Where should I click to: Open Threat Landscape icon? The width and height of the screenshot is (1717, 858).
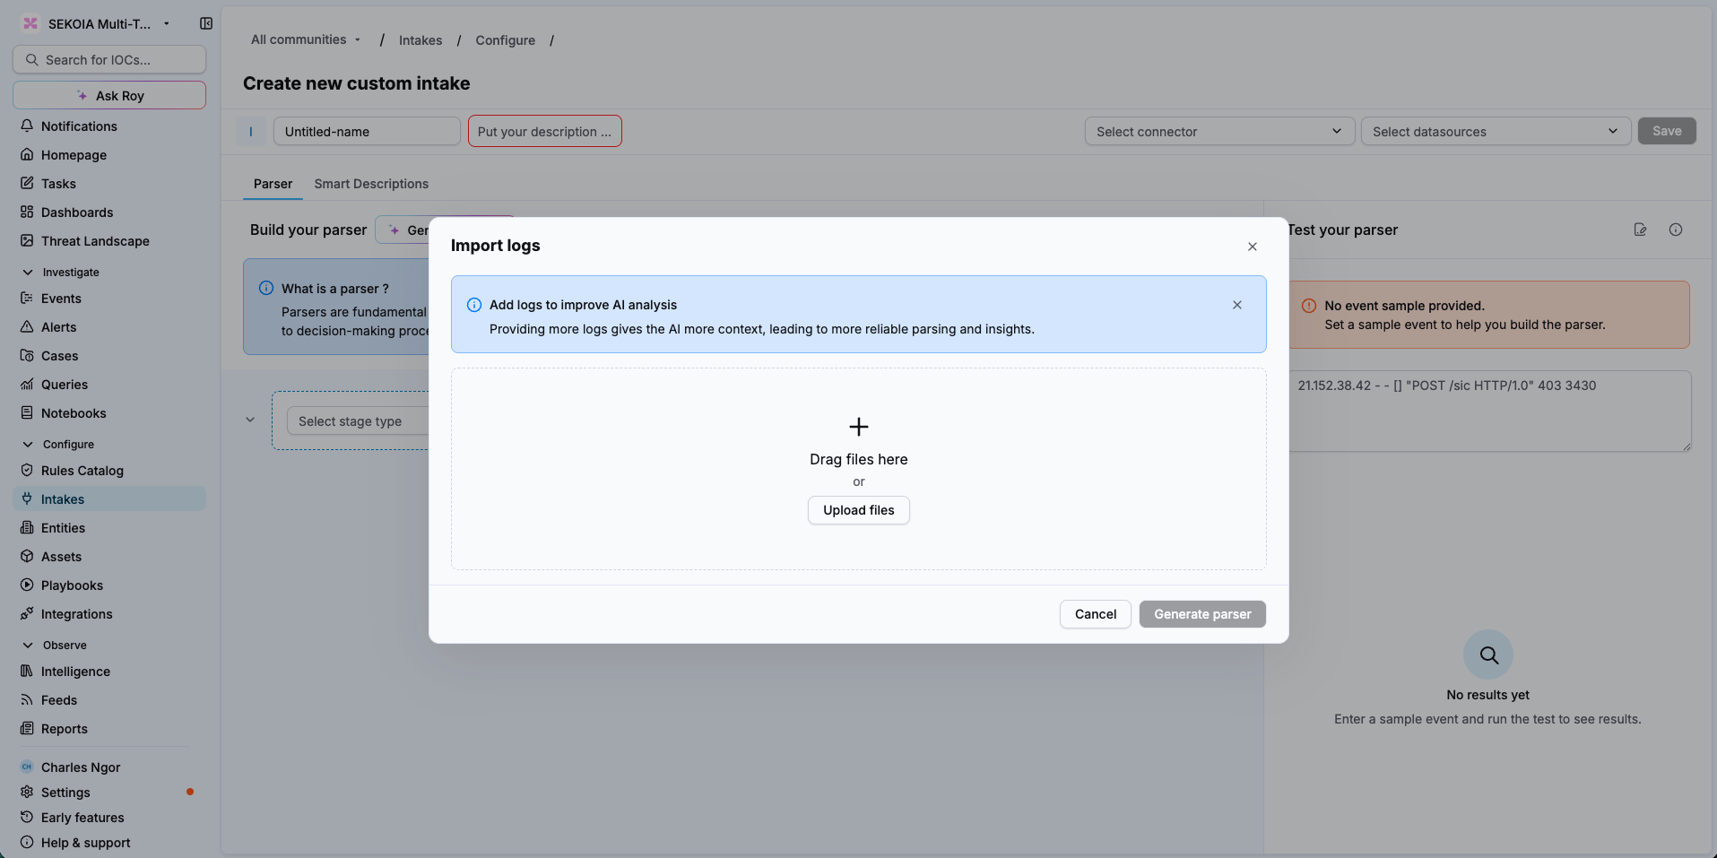pyautogui.click(x=27, y=241)
